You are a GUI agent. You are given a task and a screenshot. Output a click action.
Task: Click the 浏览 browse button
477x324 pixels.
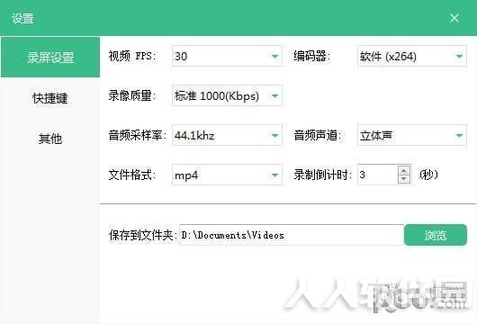[436, 235]
